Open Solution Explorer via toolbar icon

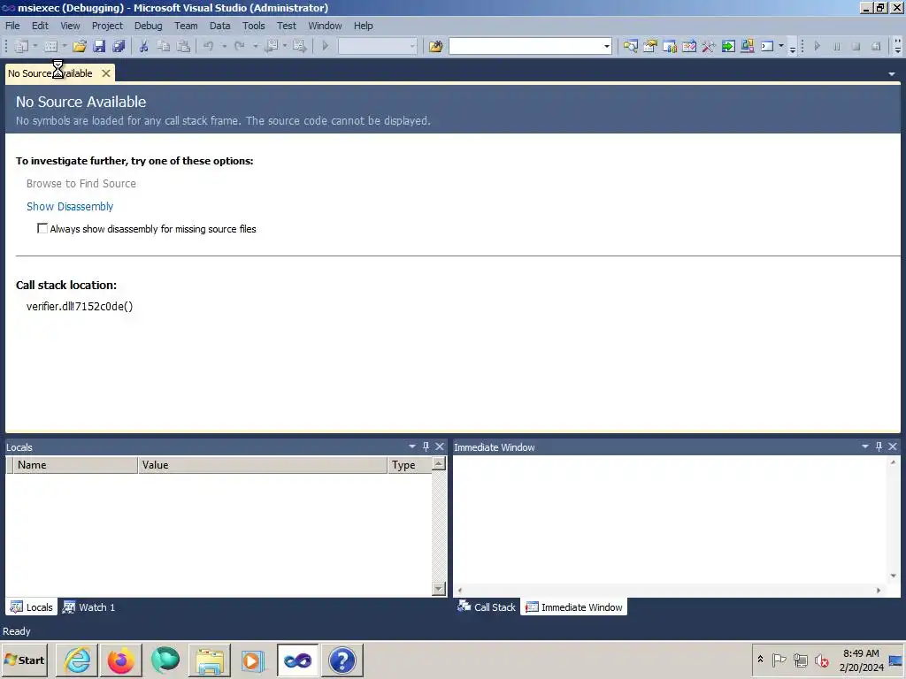point(630,46)
